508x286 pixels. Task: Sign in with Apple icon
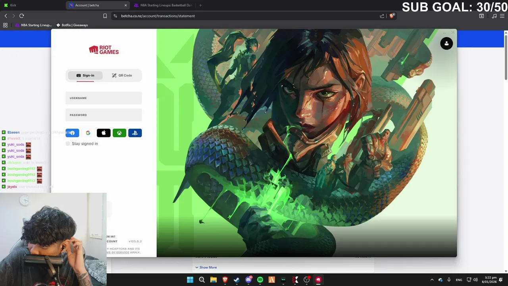pyautogui.click(x=104, y=133)
